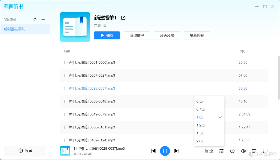The height and width of the screenshot is (160, 280).
Task: Choose 1.25x playback speed
Action: (x=209, y=125)
